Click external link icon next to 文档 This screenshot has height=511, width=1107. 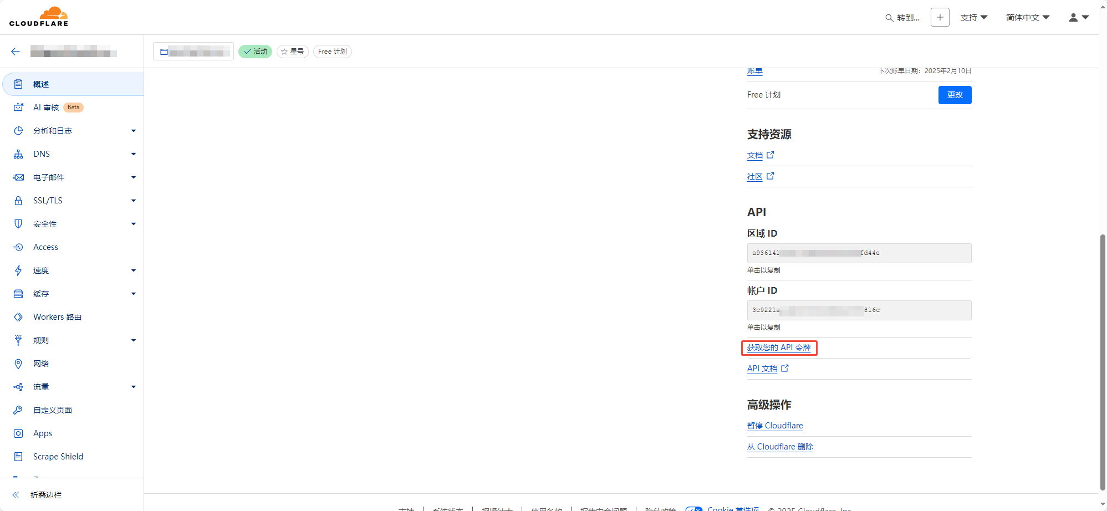point(771,155)
